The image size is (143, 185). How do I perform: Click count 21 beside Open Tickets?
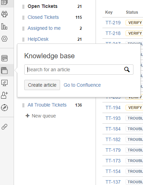click(80, 7)
